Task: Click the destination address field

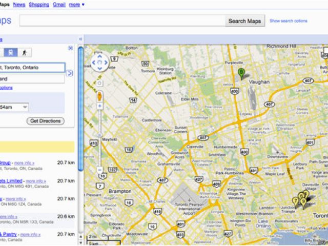Action: pos(32,79)
